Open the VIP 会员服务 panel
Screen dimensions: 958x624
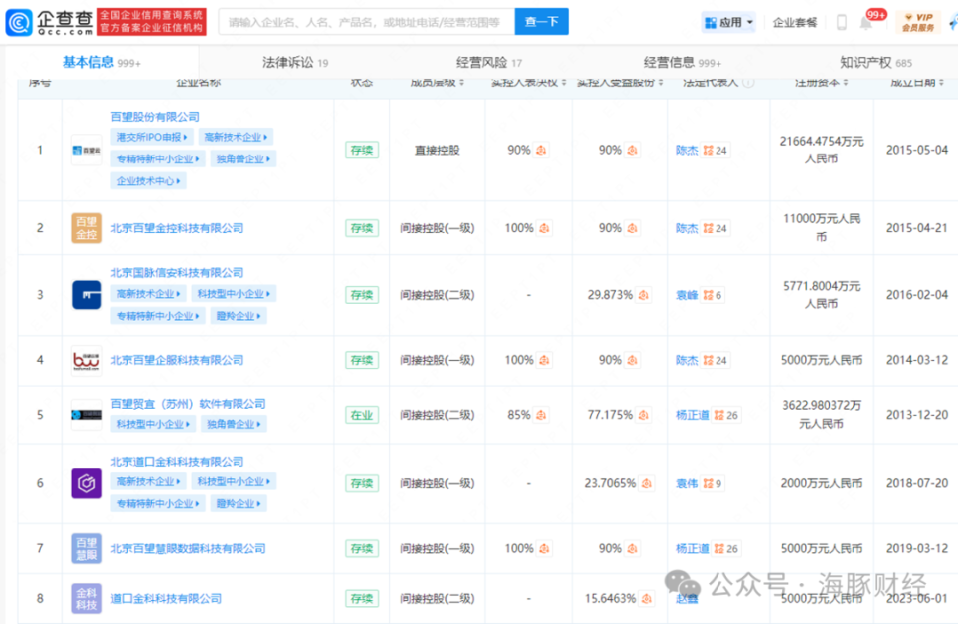[x=918, y=21]
